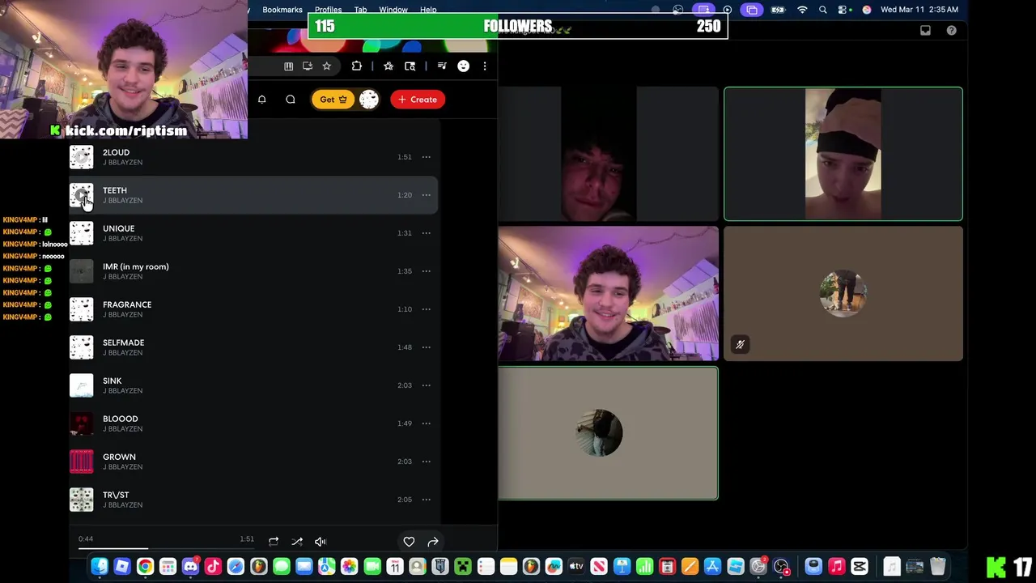The height and width of the screenshot is (583, 1036).
Task: Click the tab search extension icon
Action: pyautogui.click(x=410, y=66)
